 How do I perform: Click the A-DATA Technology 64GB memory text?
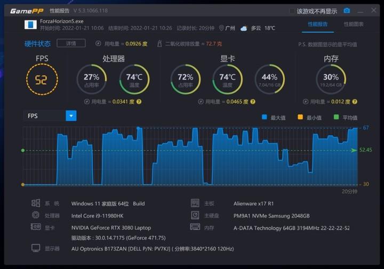(x=291, y=228)
